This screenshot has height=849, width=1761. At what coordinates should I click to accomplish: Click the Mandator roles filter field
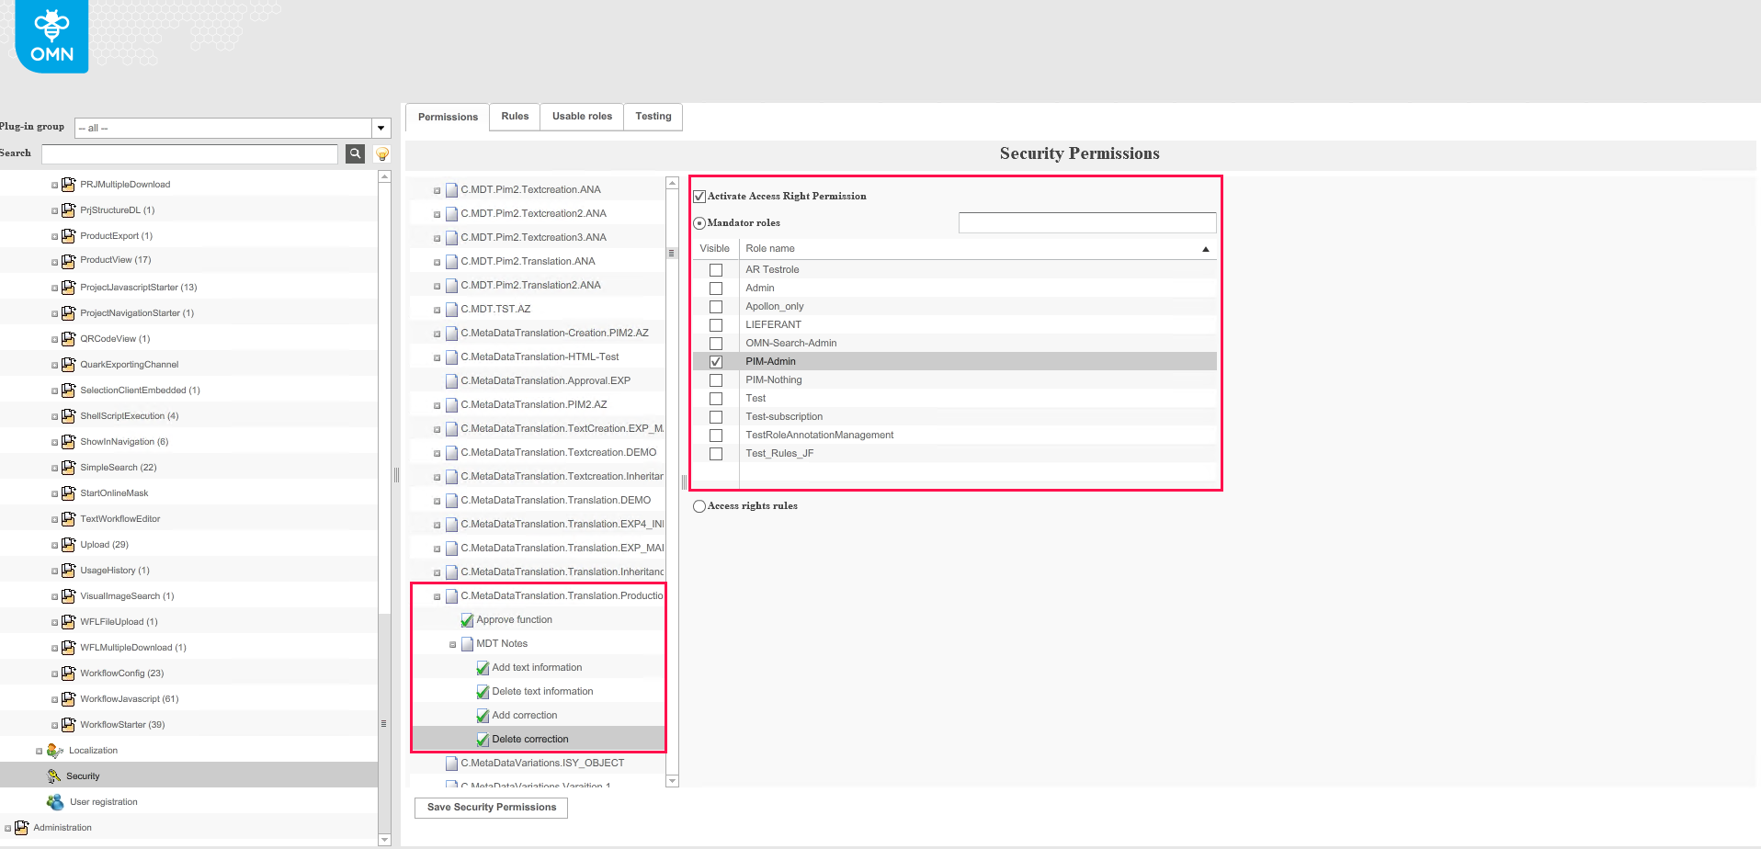click(1086, 223)
